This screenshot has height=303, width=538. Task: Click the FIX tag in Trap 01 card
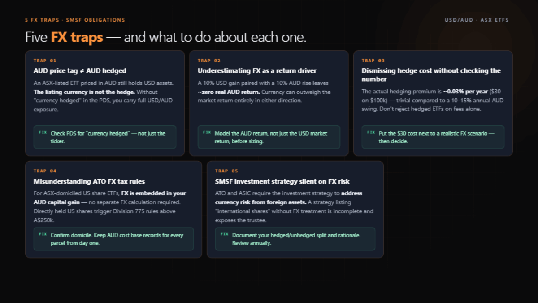(x=43, y=132)
